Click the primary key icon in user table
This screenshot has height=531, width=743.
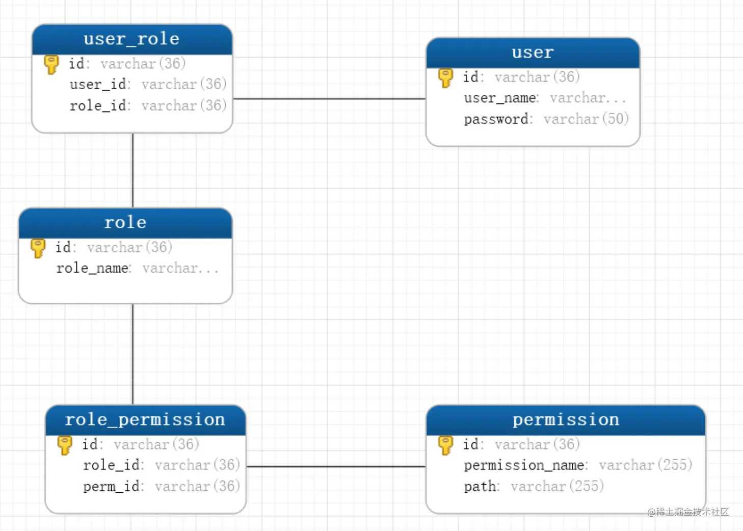[445, 78]
